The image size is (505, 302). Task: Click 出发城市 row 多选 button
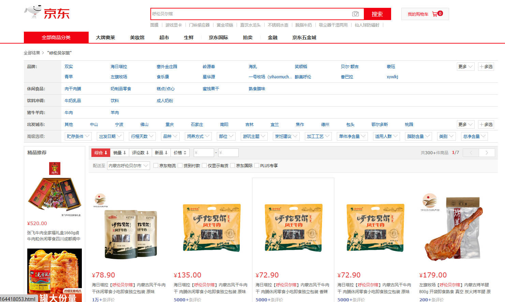tap(486, 125)
